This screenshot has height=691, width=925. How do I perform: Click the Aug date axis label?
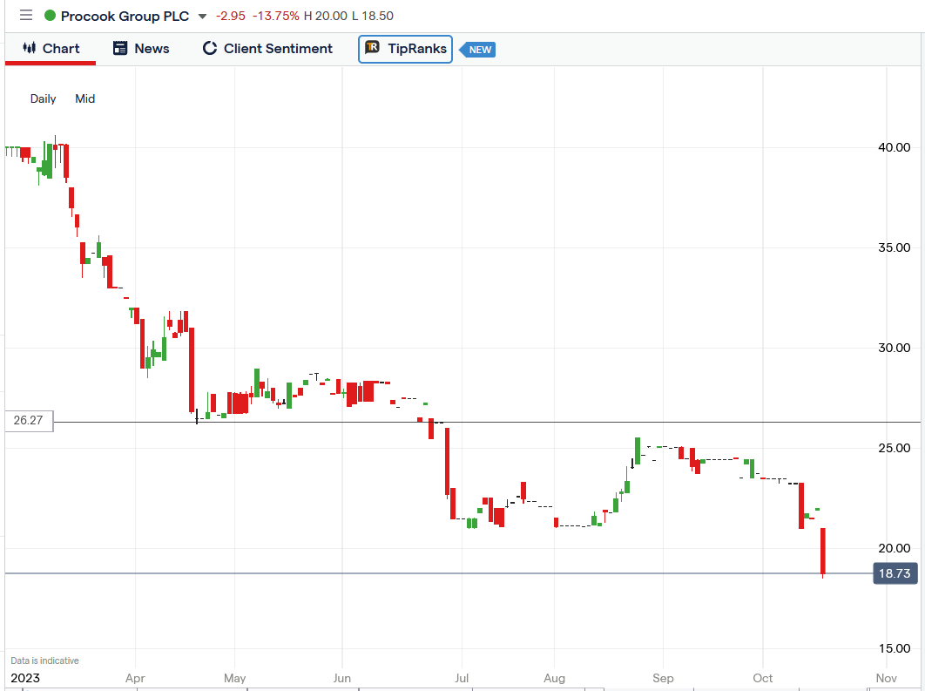pos(555,678)
